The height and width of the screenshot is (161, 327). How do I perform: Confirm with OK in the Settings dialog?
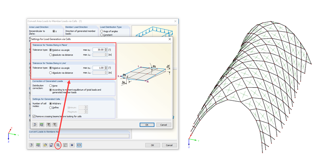[147, 125]
